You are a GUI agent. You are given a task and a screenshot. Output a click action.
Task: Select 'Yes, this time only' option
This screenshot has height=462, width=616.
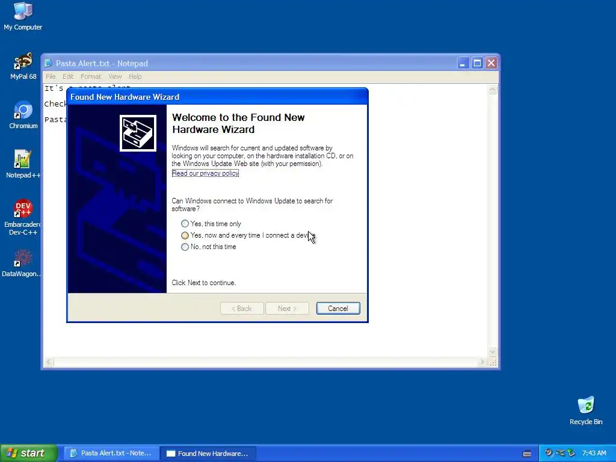click(x=211, y=224)
